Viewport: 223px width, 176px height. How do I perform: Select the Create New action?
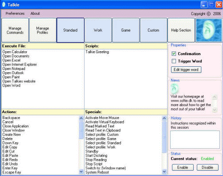tap(12, 135)
